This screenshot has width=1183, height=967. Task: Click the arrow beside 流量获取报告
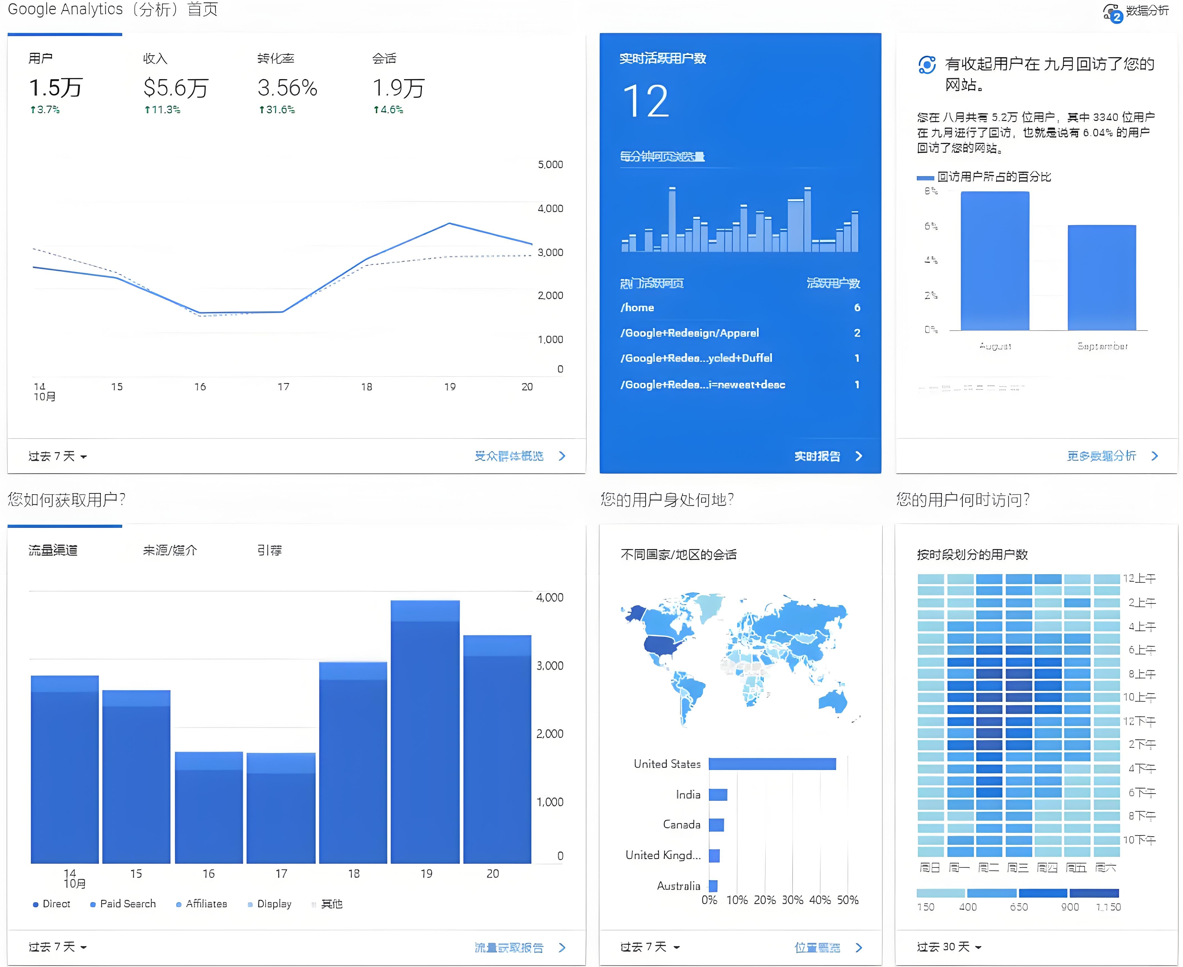pyautogui.click(x=562, y=948)
